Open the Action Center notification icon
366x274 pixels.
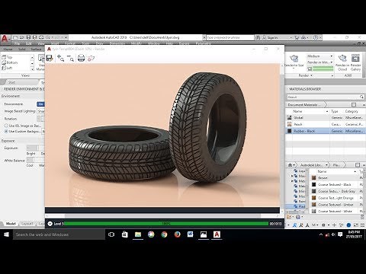point(340,234)
